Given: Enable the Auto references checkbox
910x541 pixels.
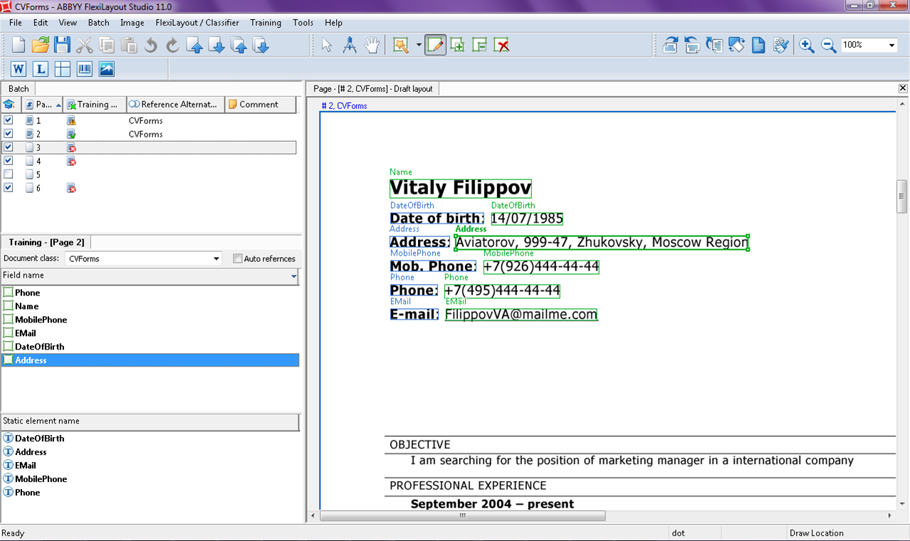Looking at the screenshot, I should point(238,259).
